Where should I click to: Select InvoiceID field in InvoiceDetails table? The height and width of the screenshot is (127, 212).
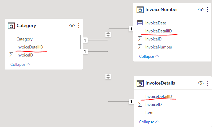tap(153, 105)
